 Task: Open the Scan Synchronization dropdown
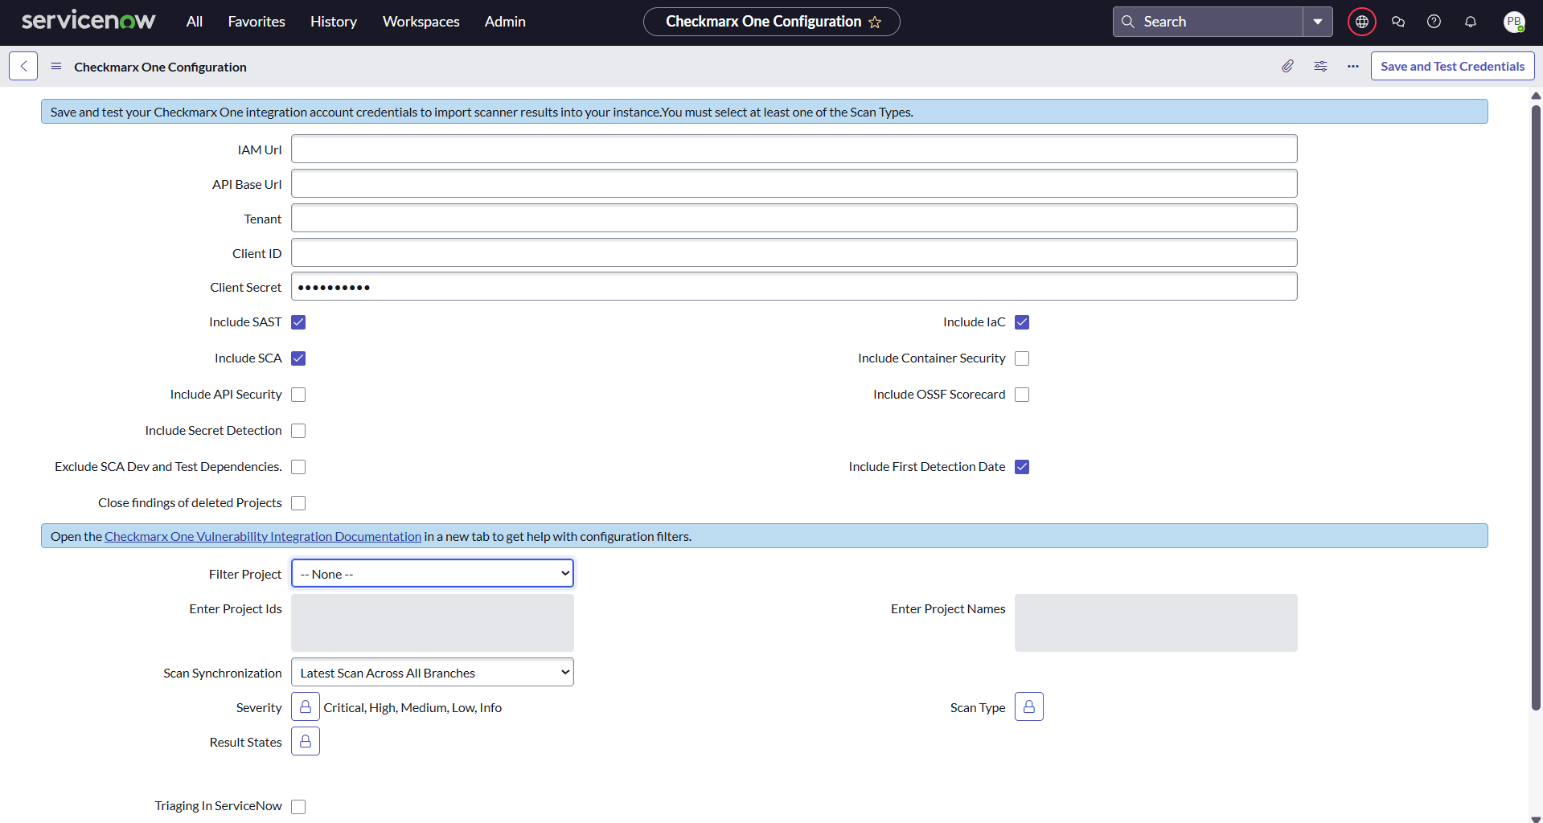[x=433, y=673]
